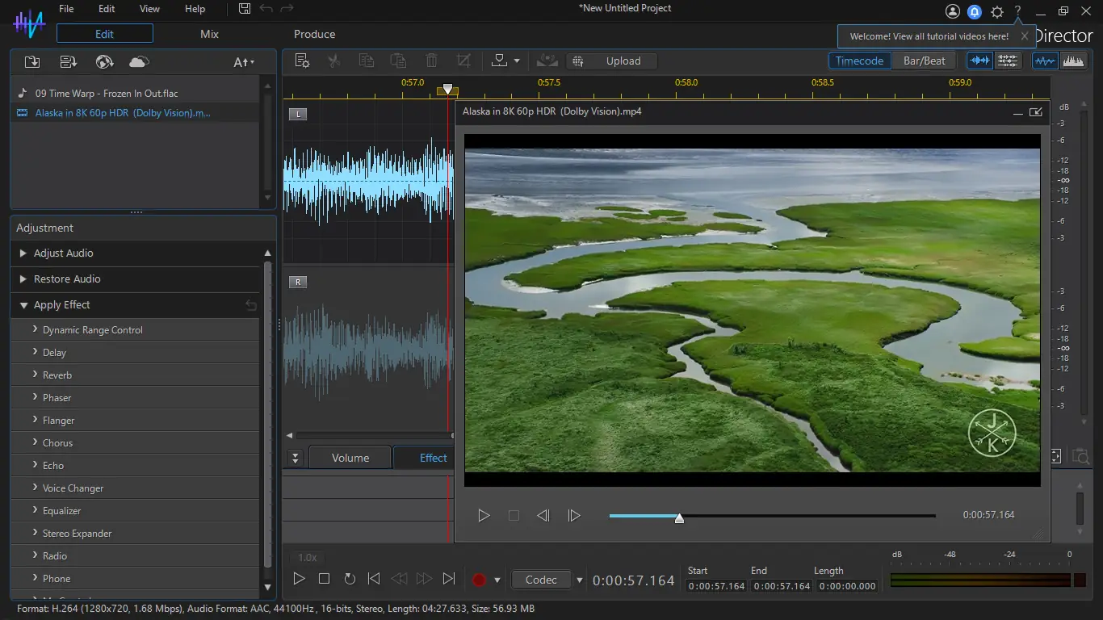
Task: Open download from cloud icon
Action: 139,62
